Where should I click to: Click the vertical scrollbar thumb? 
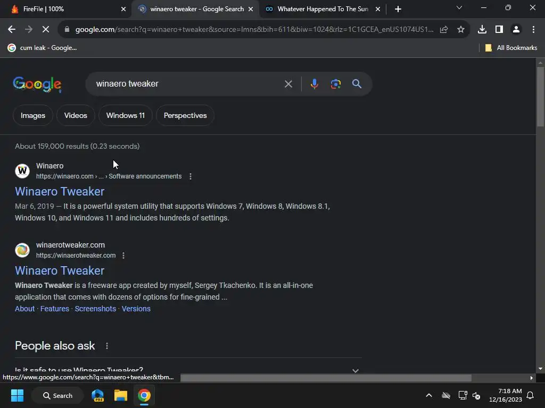(540, 97)
